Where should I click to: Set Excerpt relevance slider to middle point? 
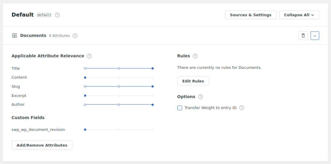[x=119, y=96]
